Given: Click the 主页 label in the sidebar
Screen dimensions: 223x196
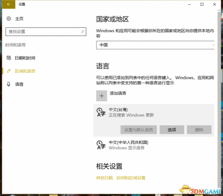Looking at the screenshot, I should click(x=19, y=19).
